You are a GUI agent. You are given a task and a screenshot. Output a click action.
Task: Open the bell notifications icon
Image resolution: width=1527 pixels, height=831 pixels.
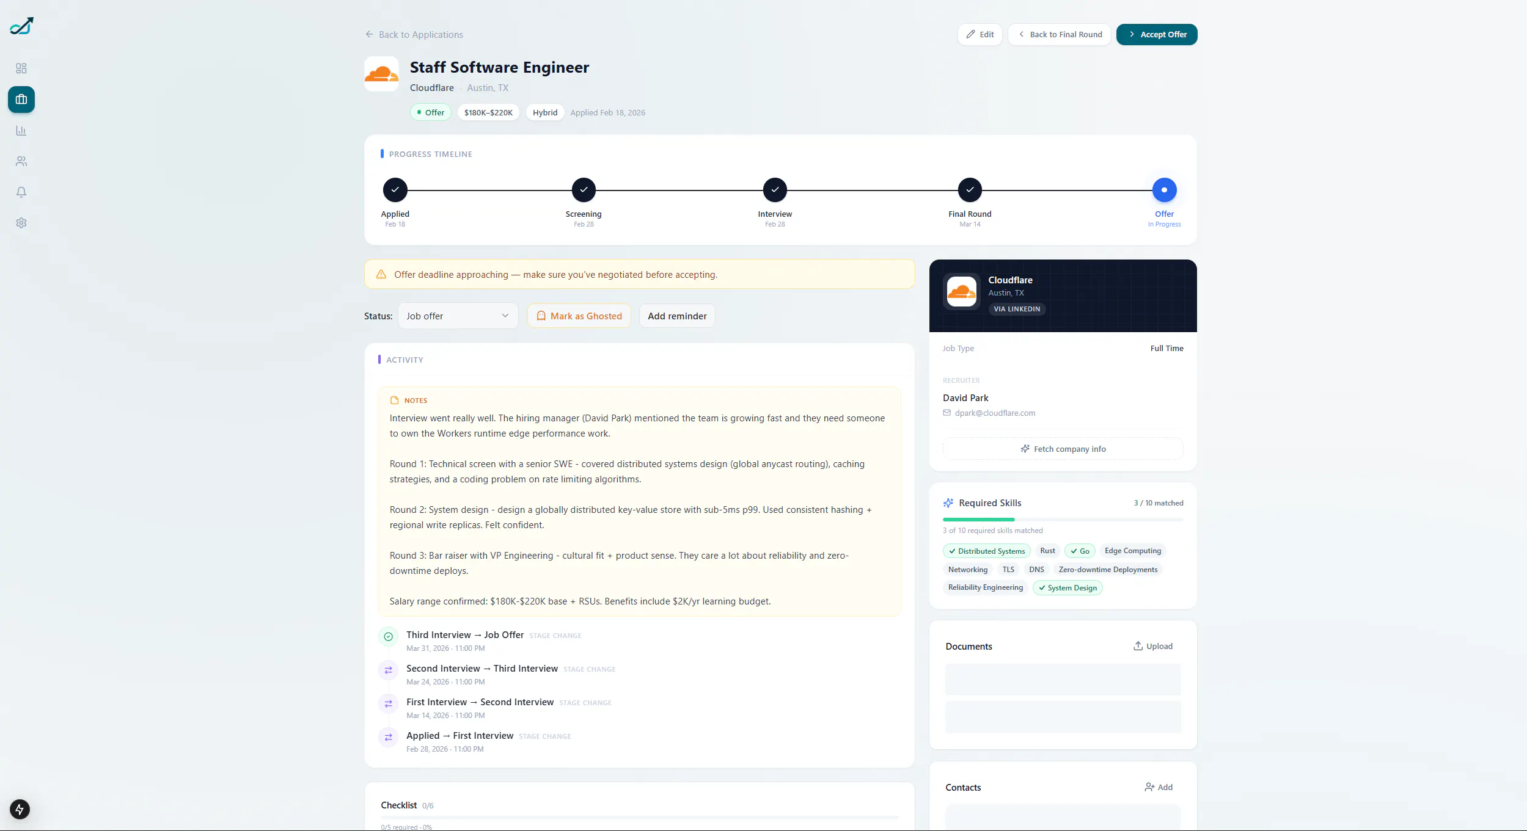(x=21, y=192)
